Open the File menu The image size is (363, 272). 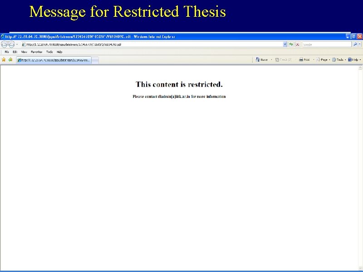pyautogui.click(x=7, y=52)
